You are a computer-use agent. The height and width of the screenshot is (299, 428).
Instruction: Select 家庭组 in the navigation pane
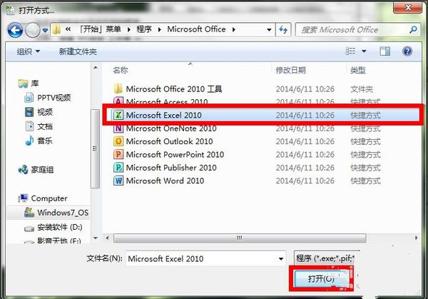[x=36, y=170]
